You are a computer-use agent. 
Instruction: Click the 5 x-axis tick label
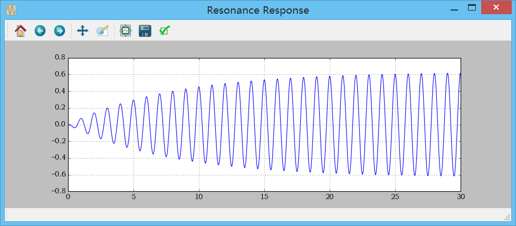(133, 197)
